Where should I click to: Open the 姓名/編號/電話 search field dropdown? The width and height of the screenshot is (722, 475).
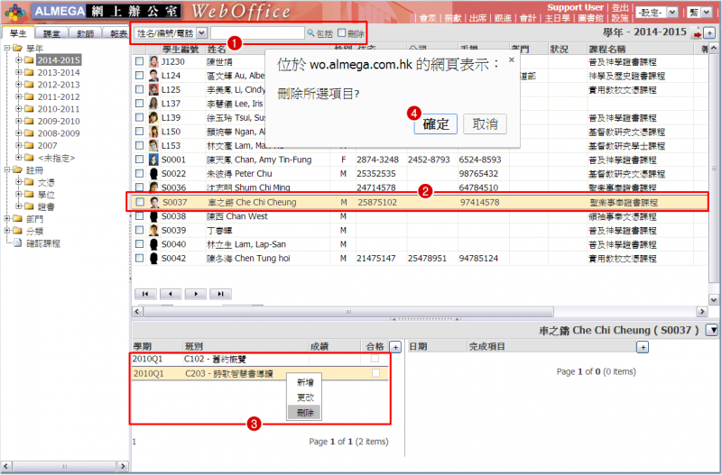[201, 33]
